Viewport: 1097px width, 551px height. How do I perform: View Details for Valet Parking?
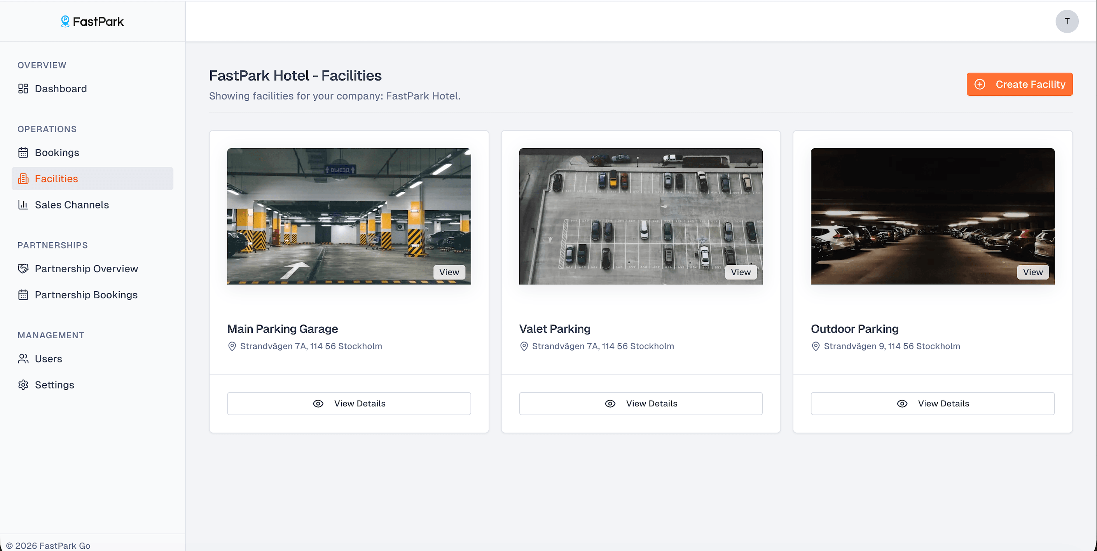(641, 404)
